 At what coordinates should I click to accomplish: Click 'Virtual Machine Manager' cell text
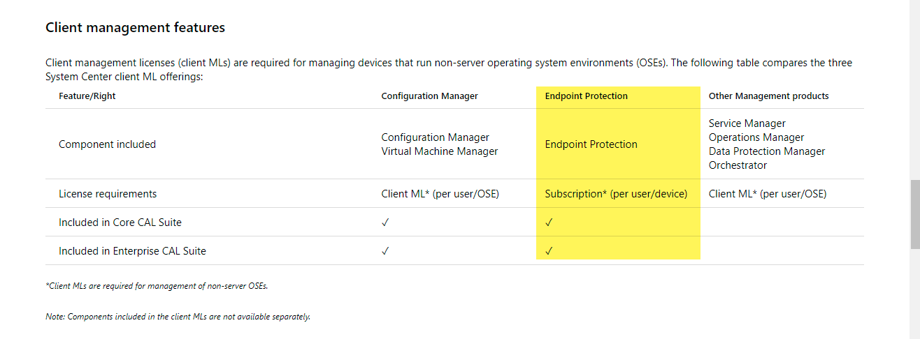440,151
